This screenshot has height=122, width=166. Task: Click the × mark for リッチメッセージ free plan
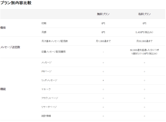coord(103,80)
